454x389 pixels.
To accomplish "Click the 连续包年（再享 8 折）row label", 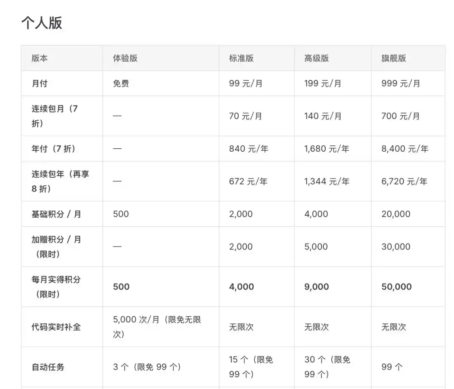I will tap(60, 181).
